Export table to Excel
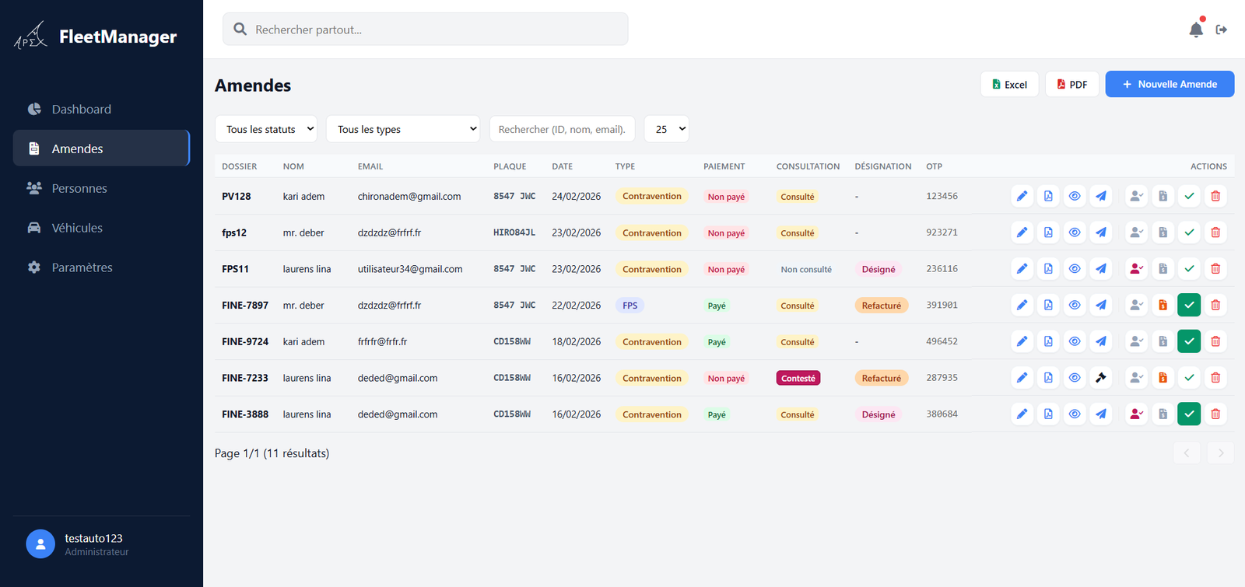Viewport: 1245px width, 587px height. click(1009, 84)
